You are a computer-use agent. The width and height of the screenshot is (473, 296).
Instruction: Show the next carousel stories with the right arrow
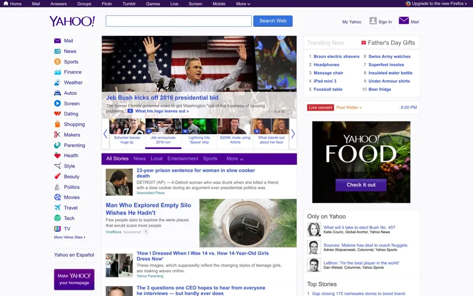pos(293,134)
